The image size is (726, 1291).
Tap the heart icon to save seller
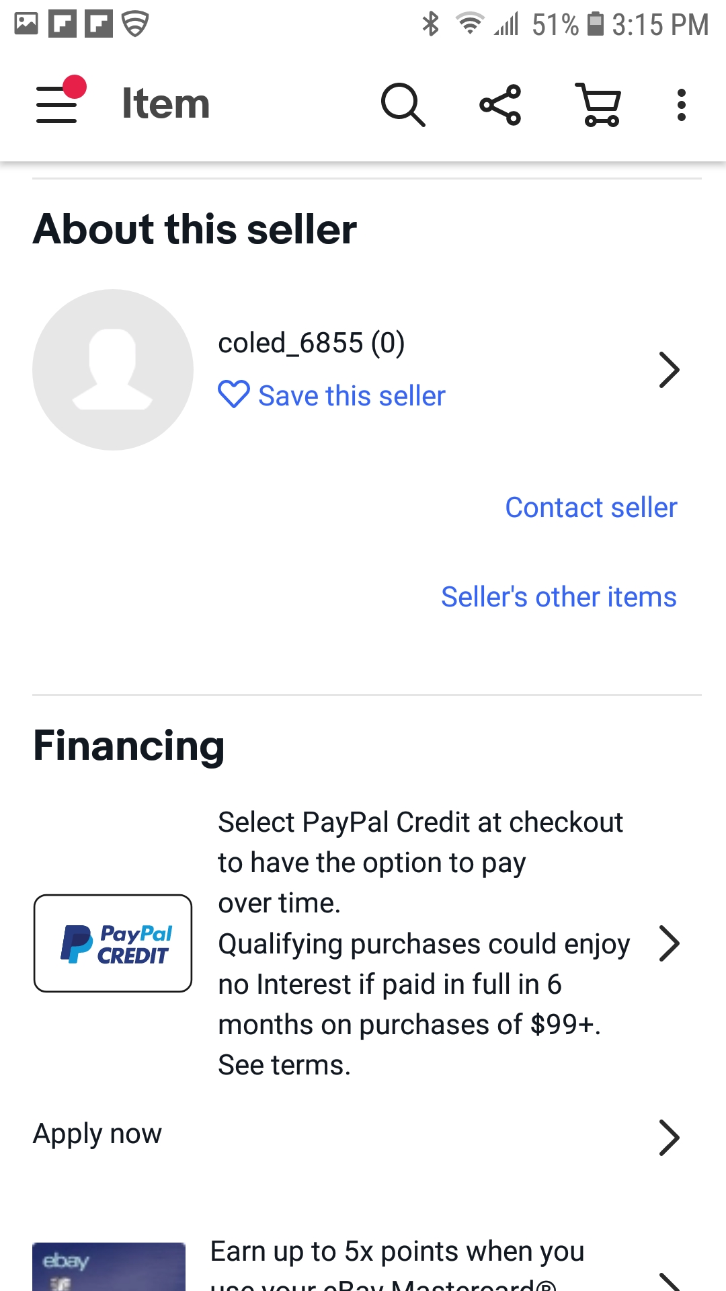coord(233,395)
